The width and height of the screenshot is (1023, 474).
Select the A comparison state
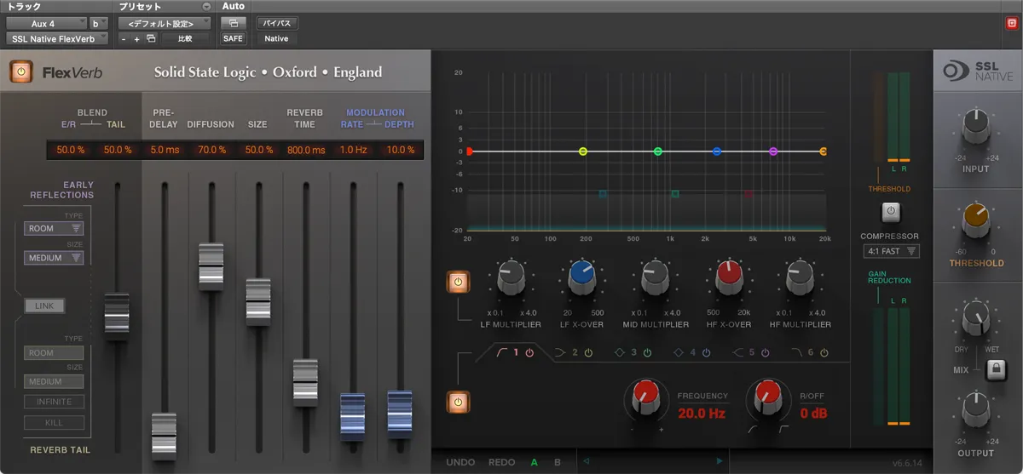pyautogui.click(x=535, y=462)
